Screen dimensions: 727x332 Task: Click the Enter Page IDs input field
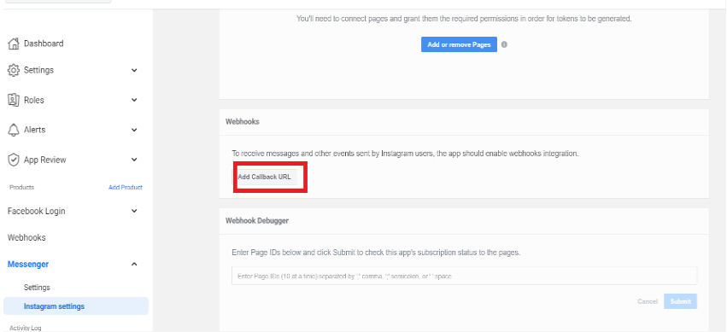[x=464, y=276]
